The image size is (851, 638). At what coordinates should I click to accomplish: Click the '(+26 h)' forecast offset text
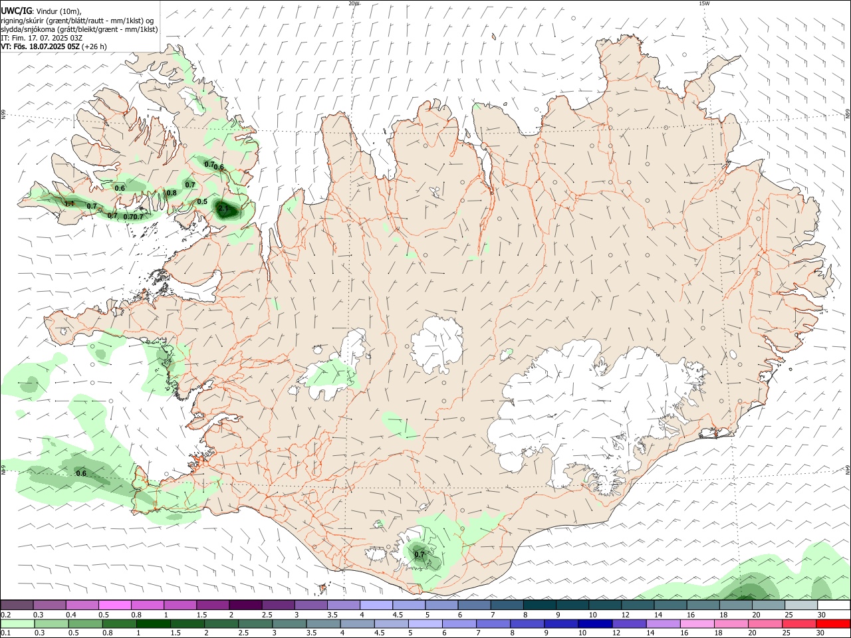tap(94, 47)
